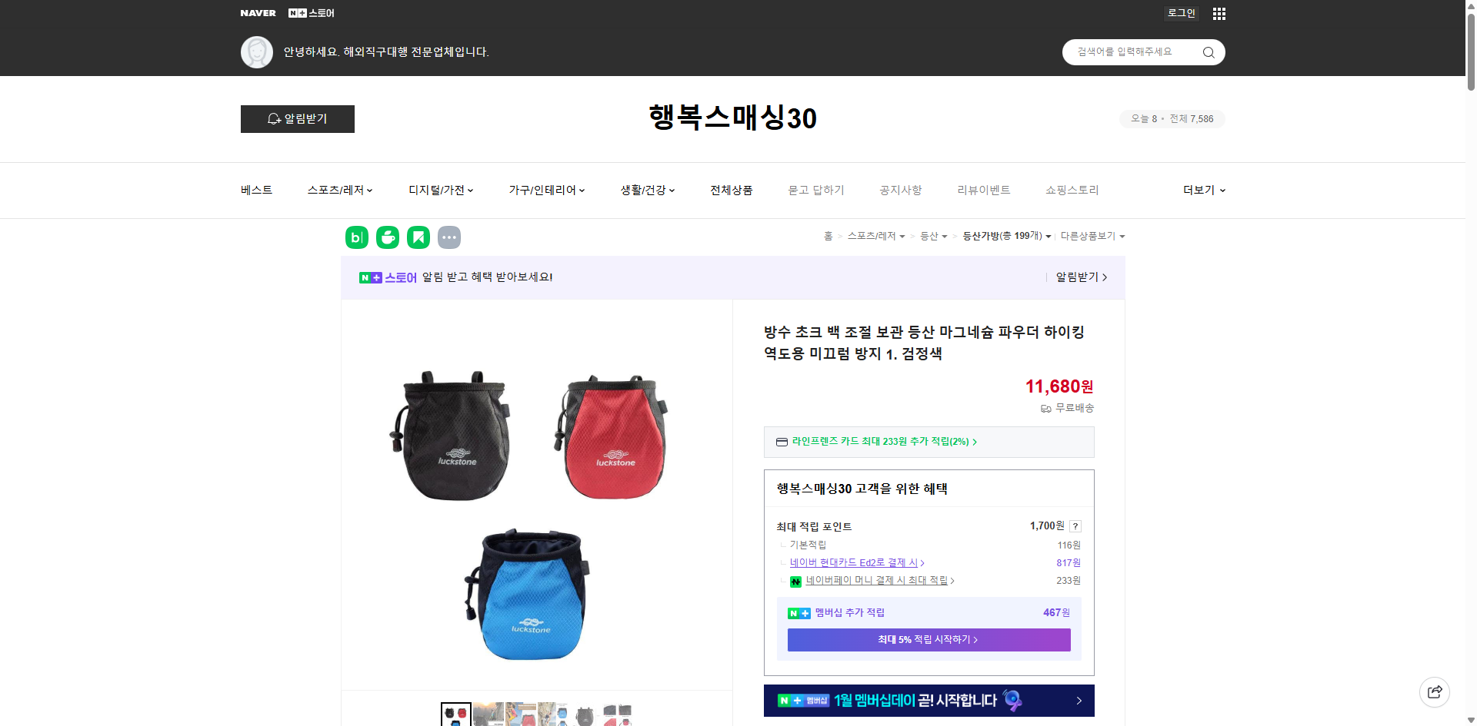The width and height of the screenshot is (1477, 726).
Task: Click the 로그인 button
Action: pyautogui.click(x=1181, y=13)
